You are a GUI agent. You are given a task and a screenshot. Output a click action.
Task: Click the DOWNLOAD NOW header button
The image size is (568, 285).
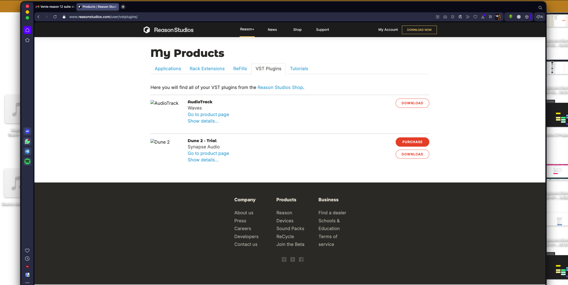(x=419, y=30)
